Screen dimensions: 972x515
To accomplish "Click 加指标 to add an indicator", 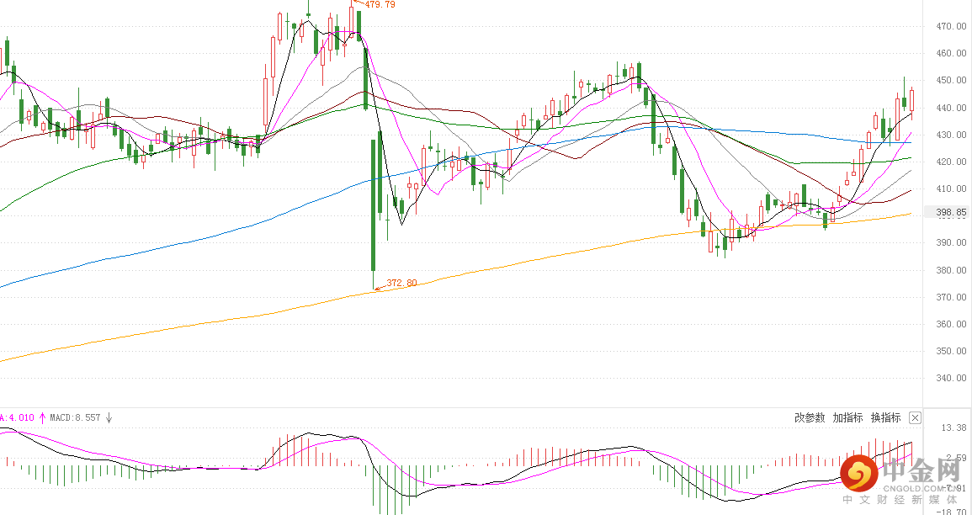I will [847, 417].
